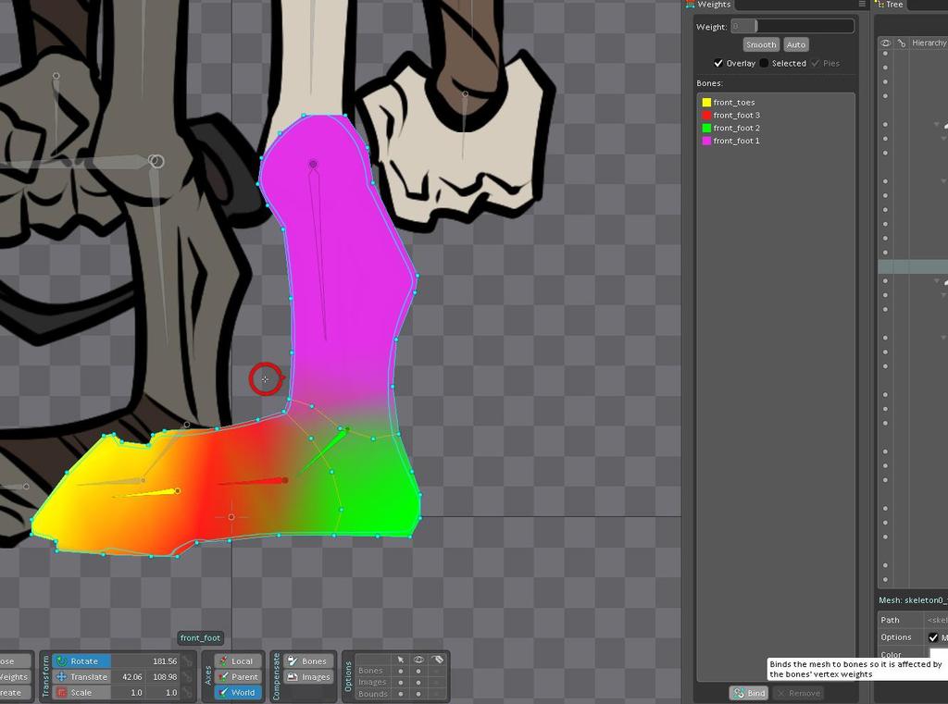948x704 pixels.
Task: Click yellow swatch of front_toes
Action: coord(706,102)
